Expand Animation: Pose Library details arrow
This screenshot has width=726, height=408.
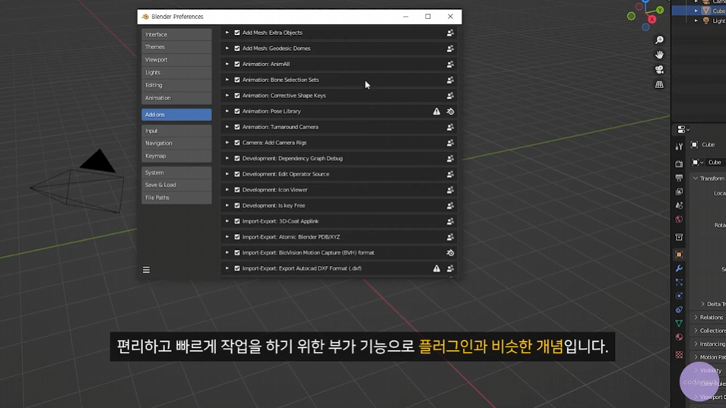tap(227, 112)
